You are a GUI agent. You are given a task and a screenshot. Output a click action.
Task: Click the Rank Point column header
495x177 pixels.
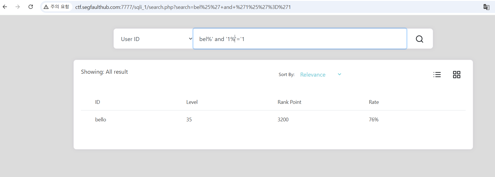[x=289, y=102]
